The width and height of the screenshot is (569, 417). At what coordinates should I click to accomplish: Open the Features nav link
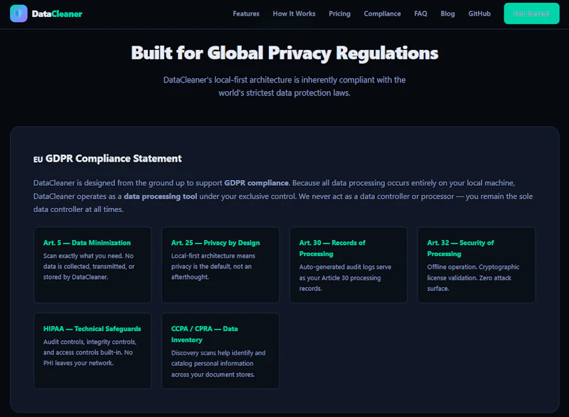(x=246, y=14)
